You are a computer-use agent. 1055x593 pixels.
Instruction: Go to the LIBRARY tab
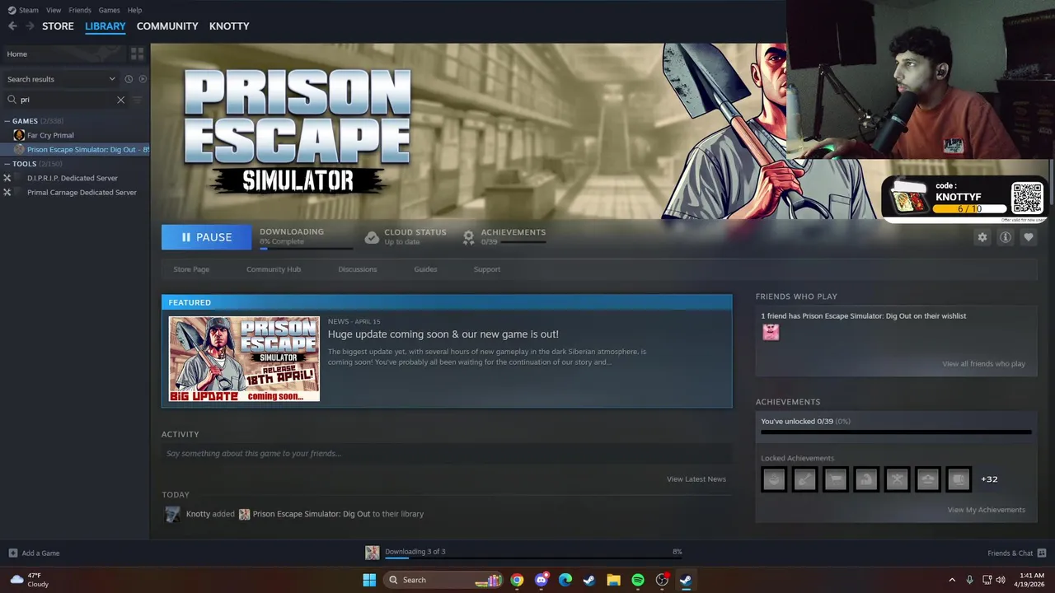point(105,26)
